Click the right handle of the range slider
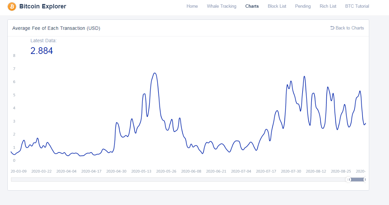Image resolution: width=389 pixels, height=205 pixels. (365, 180)
